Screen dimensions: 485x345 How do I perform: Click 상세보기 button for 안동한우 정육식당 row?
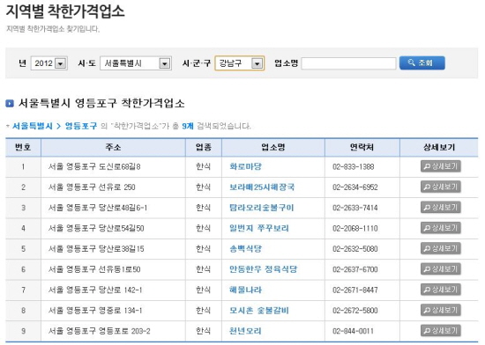coord(441,269)
